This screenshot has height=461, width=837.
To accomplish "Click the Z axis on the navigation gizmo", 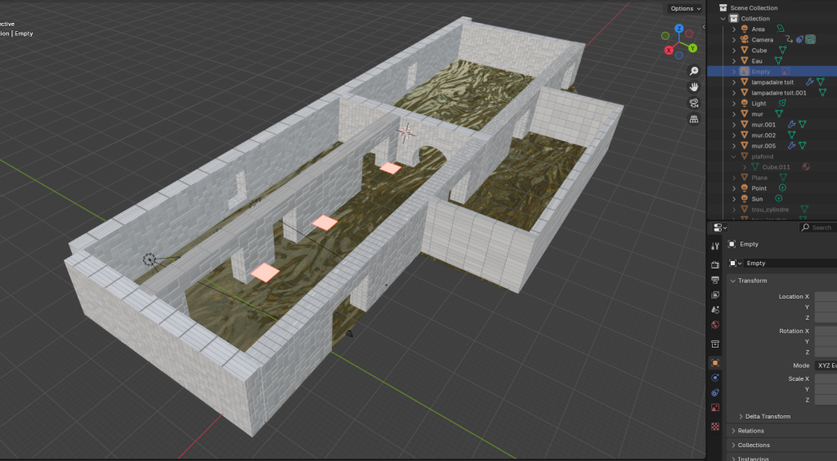I will [679, 29].
